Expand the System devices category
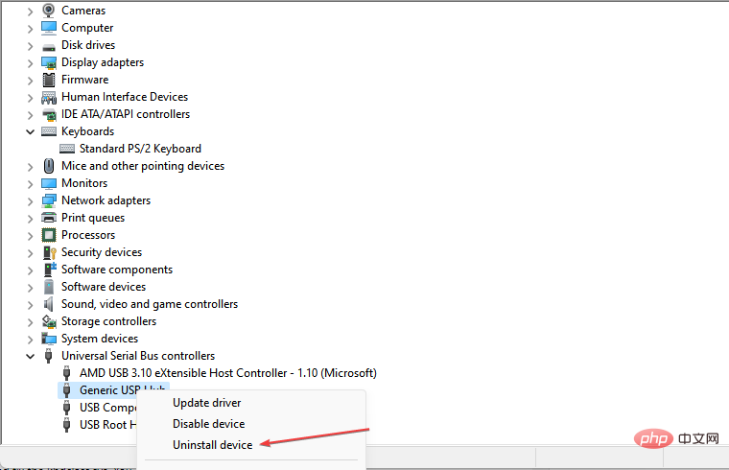Viewport: 729px width, 470px height. (31, 340)
